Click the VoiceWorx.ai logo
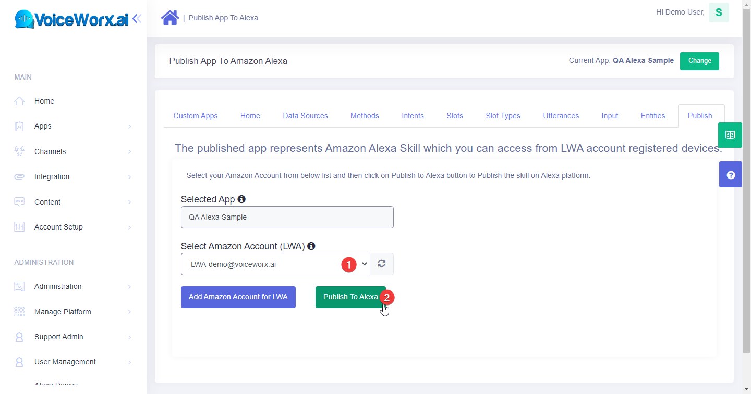751x394 pixels. (71, 19)
